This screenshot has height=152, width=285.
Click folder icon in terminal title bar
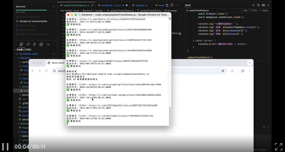pyautogui.click(x=79, y=15)
